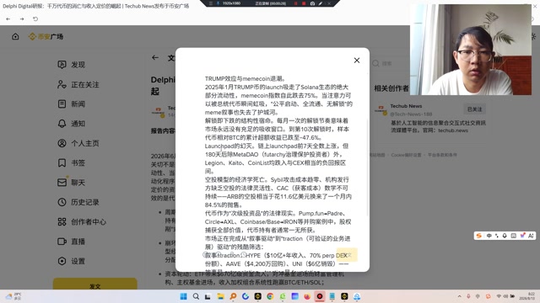Open 发现 in the sidebar

(71, 65)
